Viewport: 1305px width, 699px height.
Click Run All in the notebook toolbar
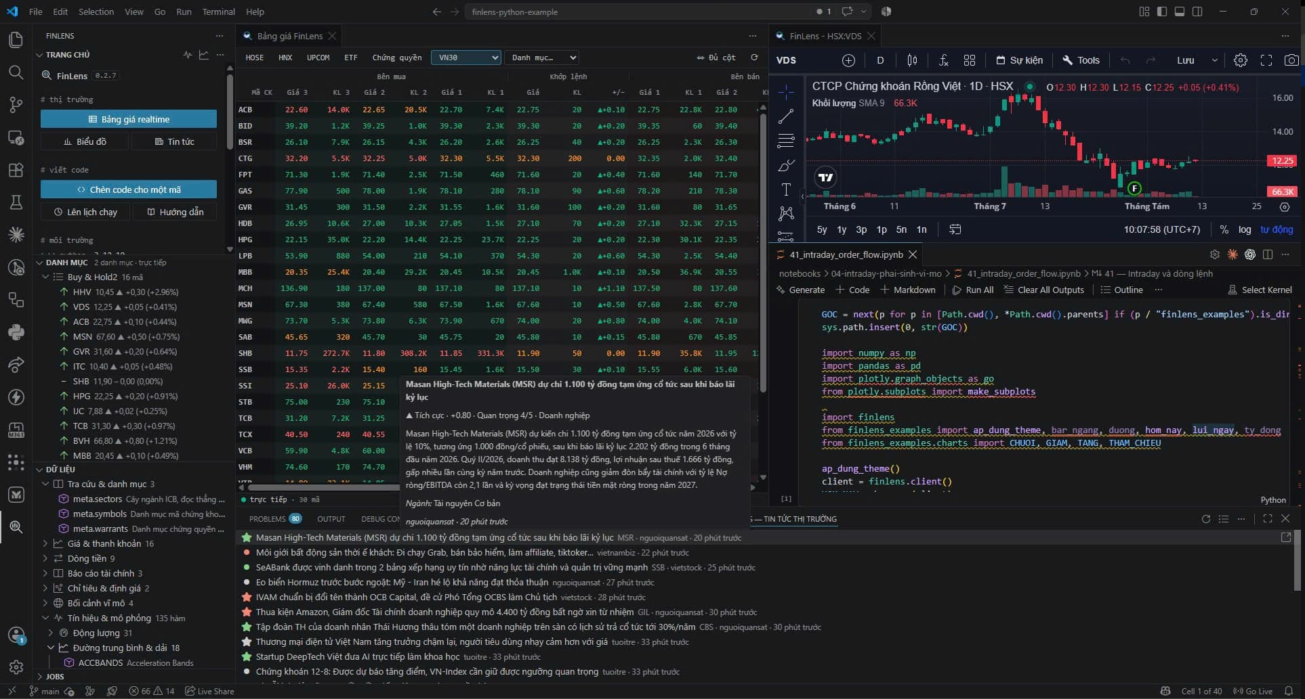[x=973, y=290]
